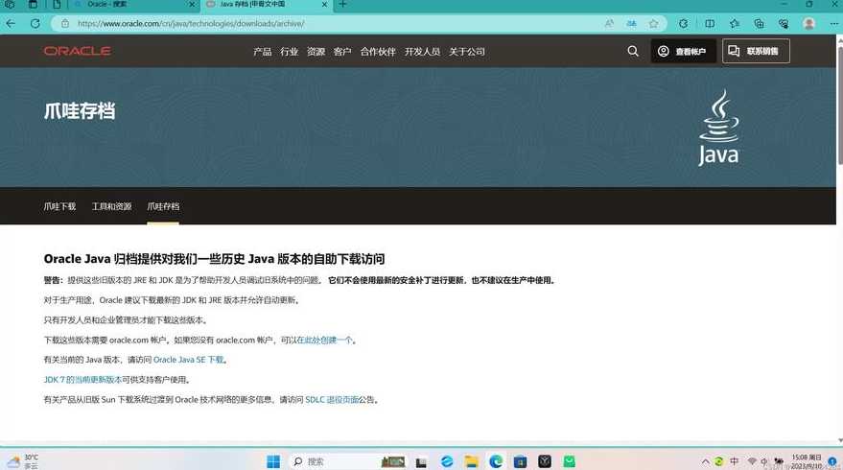Screen dimensions: 843x470
Task: Open the 合作伙伴 menu
Action: pos(378,52)
